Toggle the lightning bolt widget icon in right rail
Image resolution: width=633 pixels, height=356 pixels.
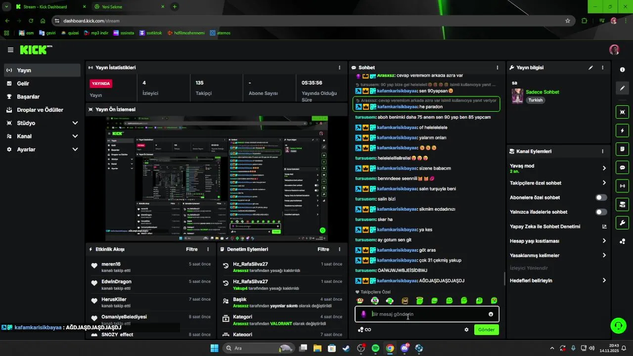pyautogui.click(x=622, y=131)
